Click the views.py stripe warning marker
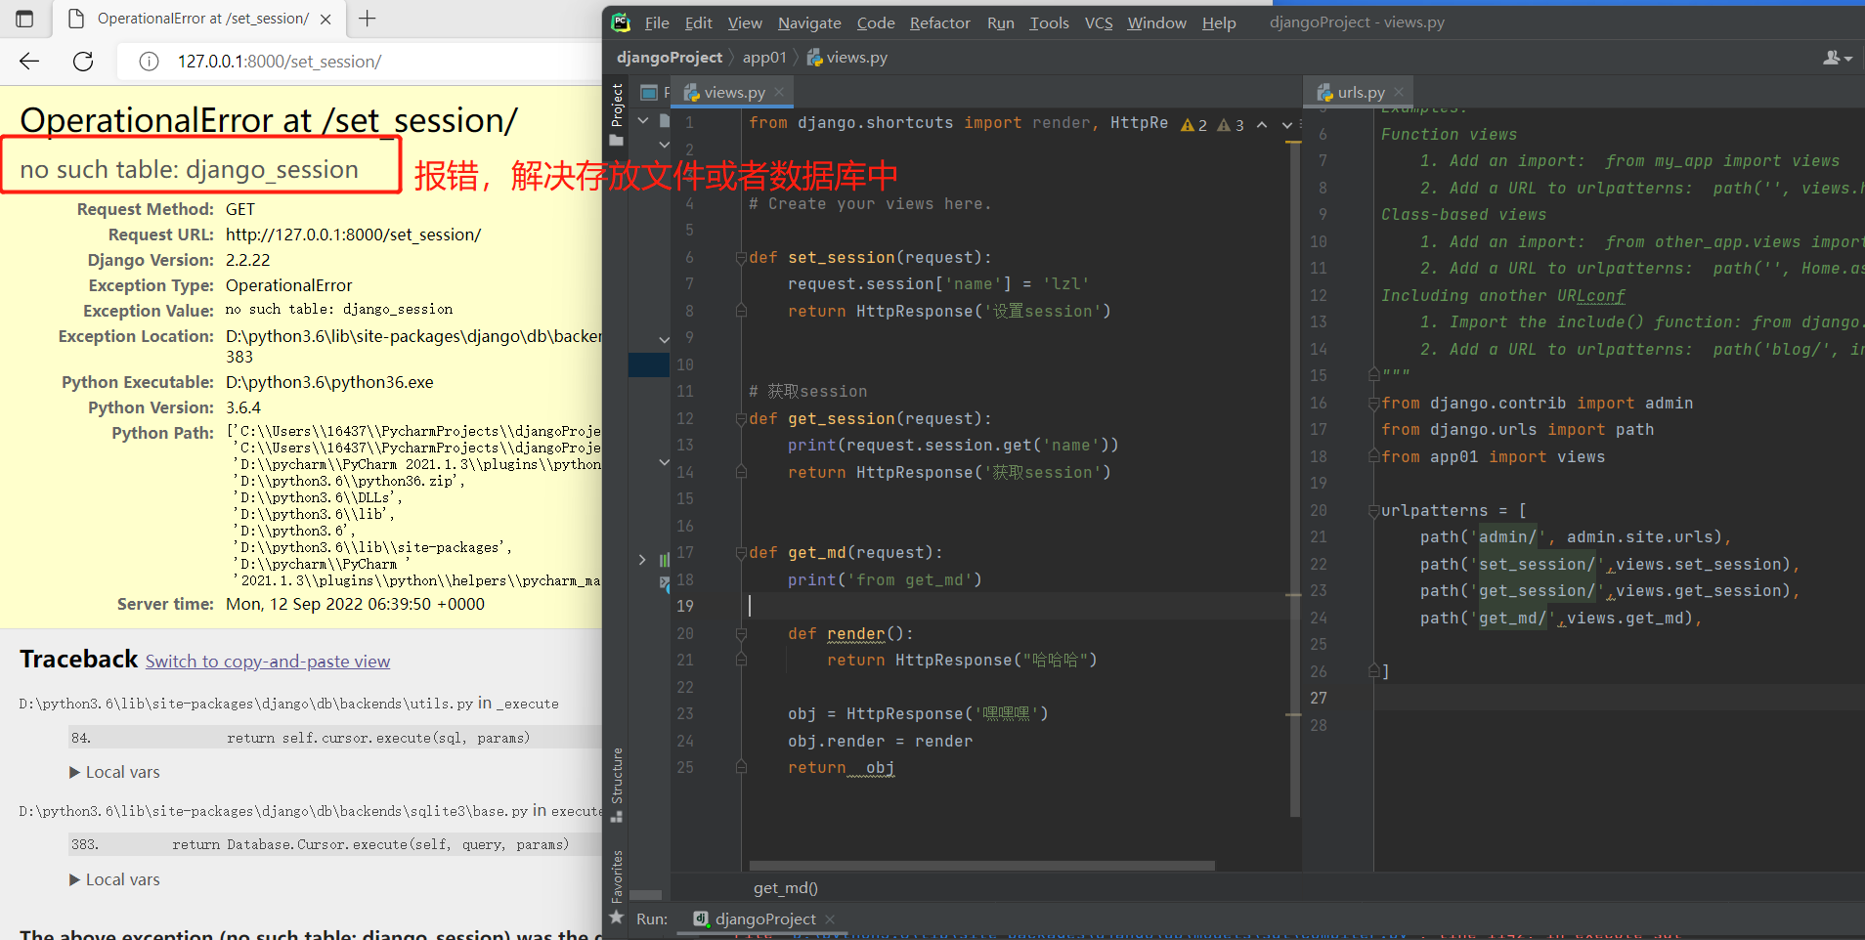This screenshot has height=940, width=1865. tap(1294, 143)
